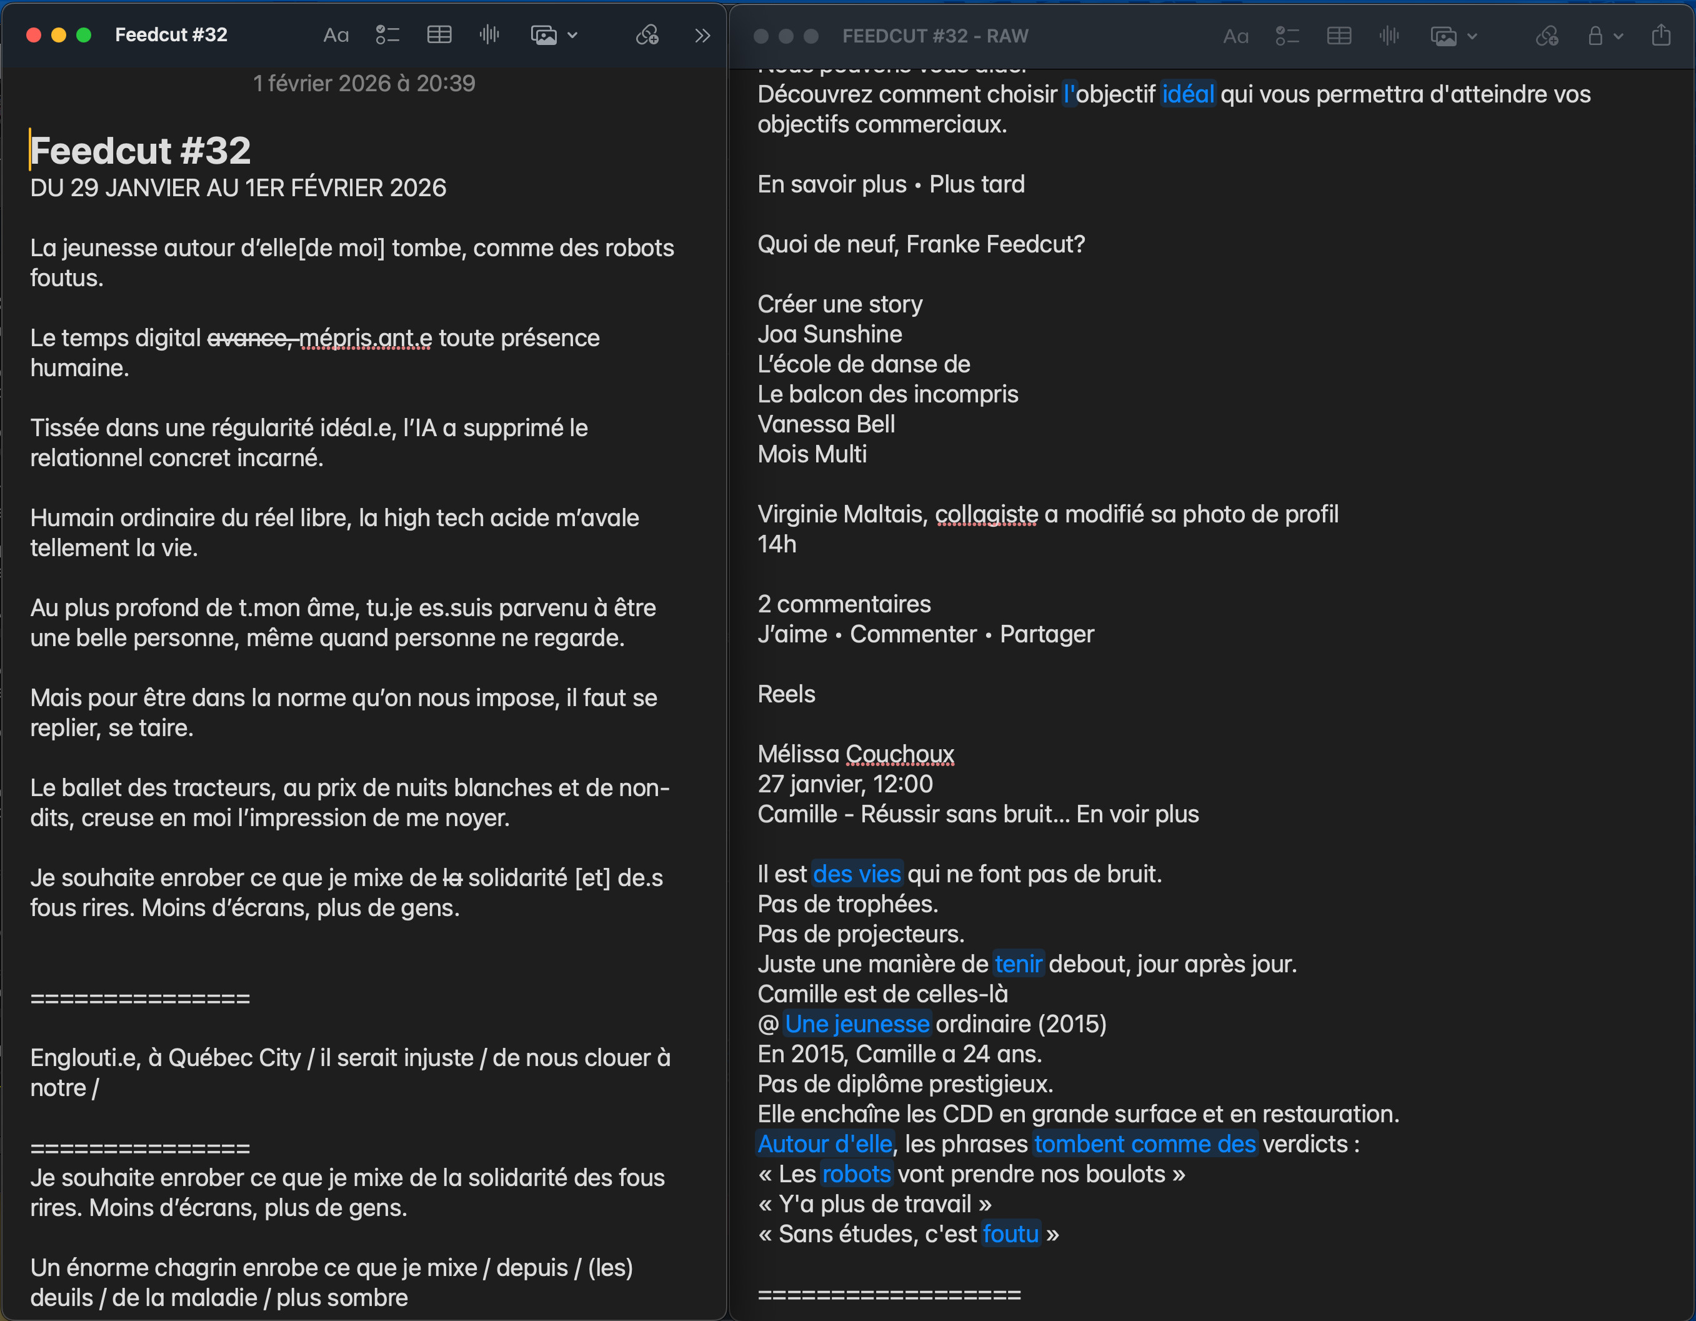Insert a table in Feedcut #32 window

point(439,35)
